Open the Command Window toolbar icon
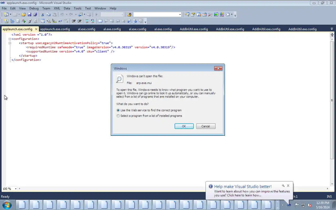 [x=228, y=14]
